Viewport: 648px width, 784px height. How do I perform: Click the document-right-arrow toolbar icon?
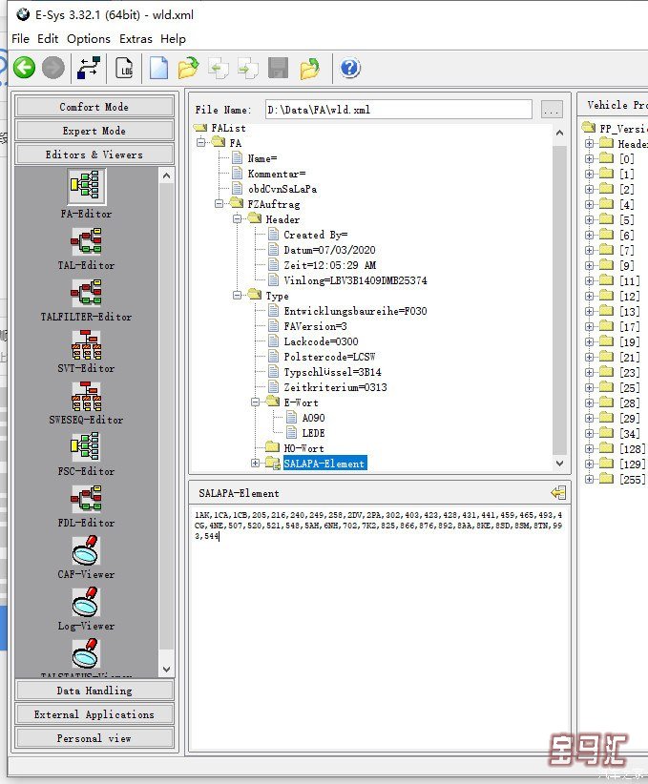pos(248,68)
